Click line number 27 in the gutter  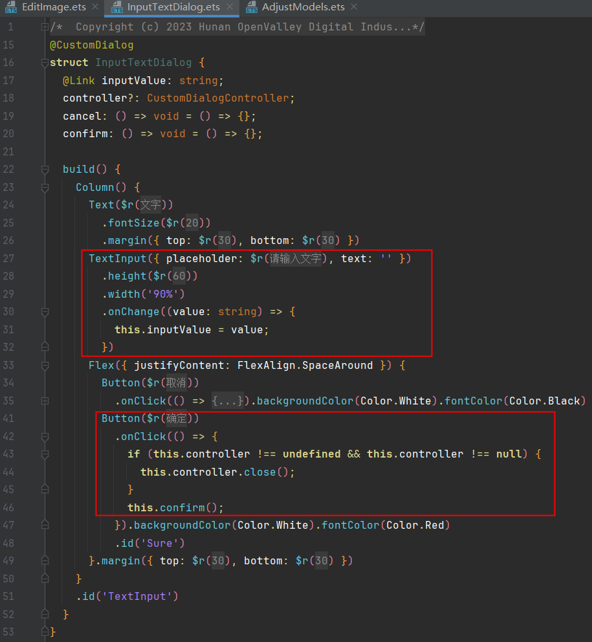click(8, 259)
